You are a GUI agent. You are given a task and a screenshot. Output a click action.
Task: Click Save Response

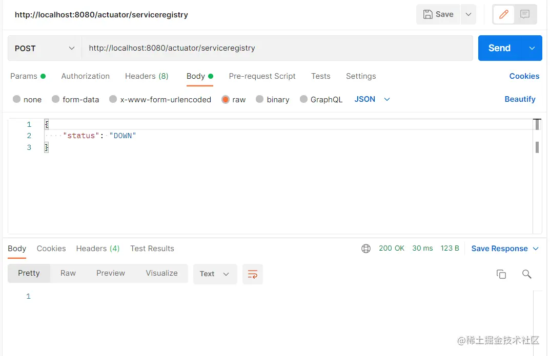[499, 249]
